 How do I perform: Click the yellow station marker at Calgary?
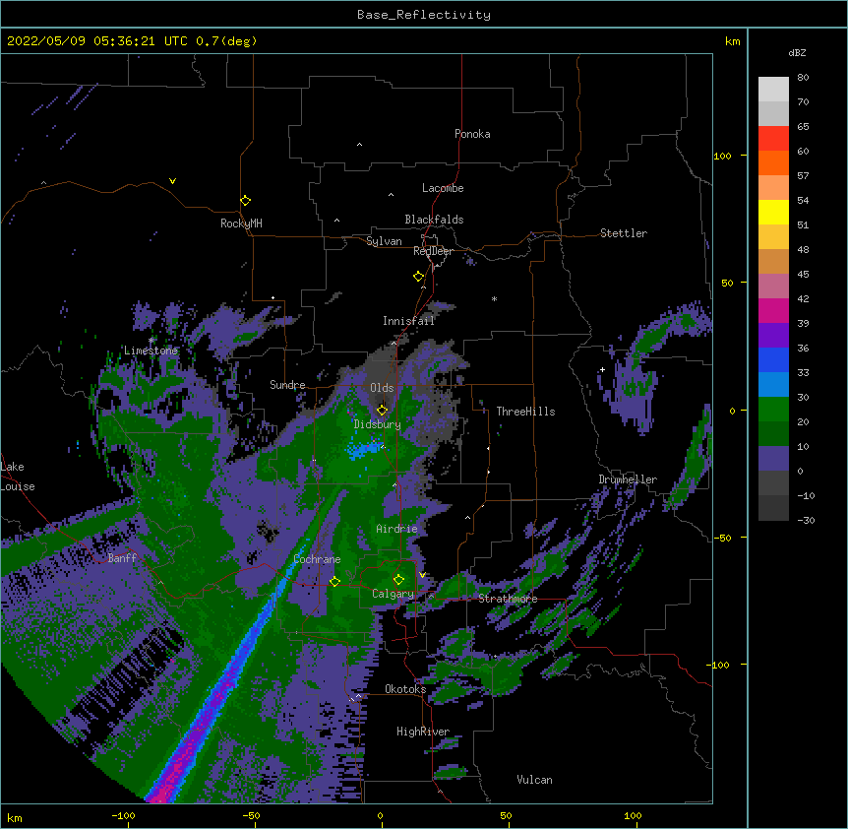(x=398, y=580)
